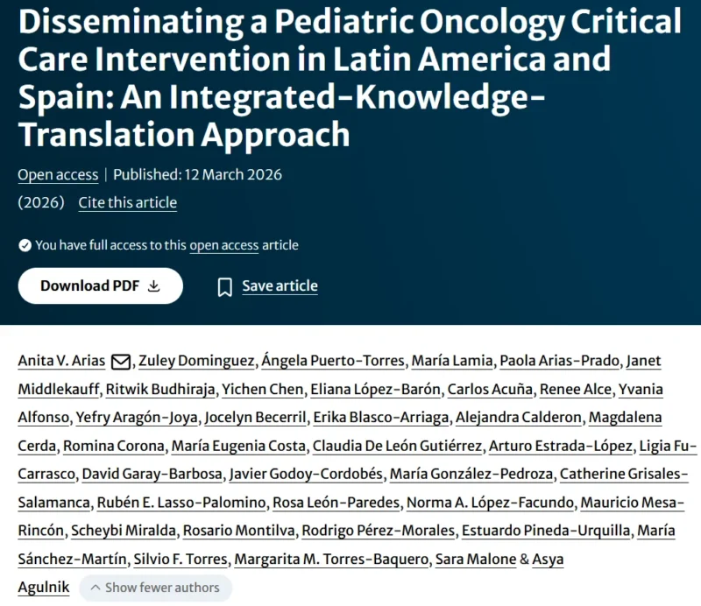Click author María Eugenia Costa

237,446
